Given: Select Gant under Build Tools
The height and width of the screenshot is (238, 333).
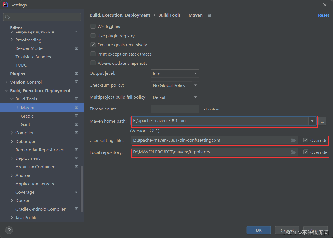Looking at the screenshot, I should click(25, 124).
